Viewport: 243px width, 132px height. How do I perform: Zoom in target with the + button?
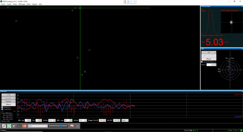coord(205,56)
